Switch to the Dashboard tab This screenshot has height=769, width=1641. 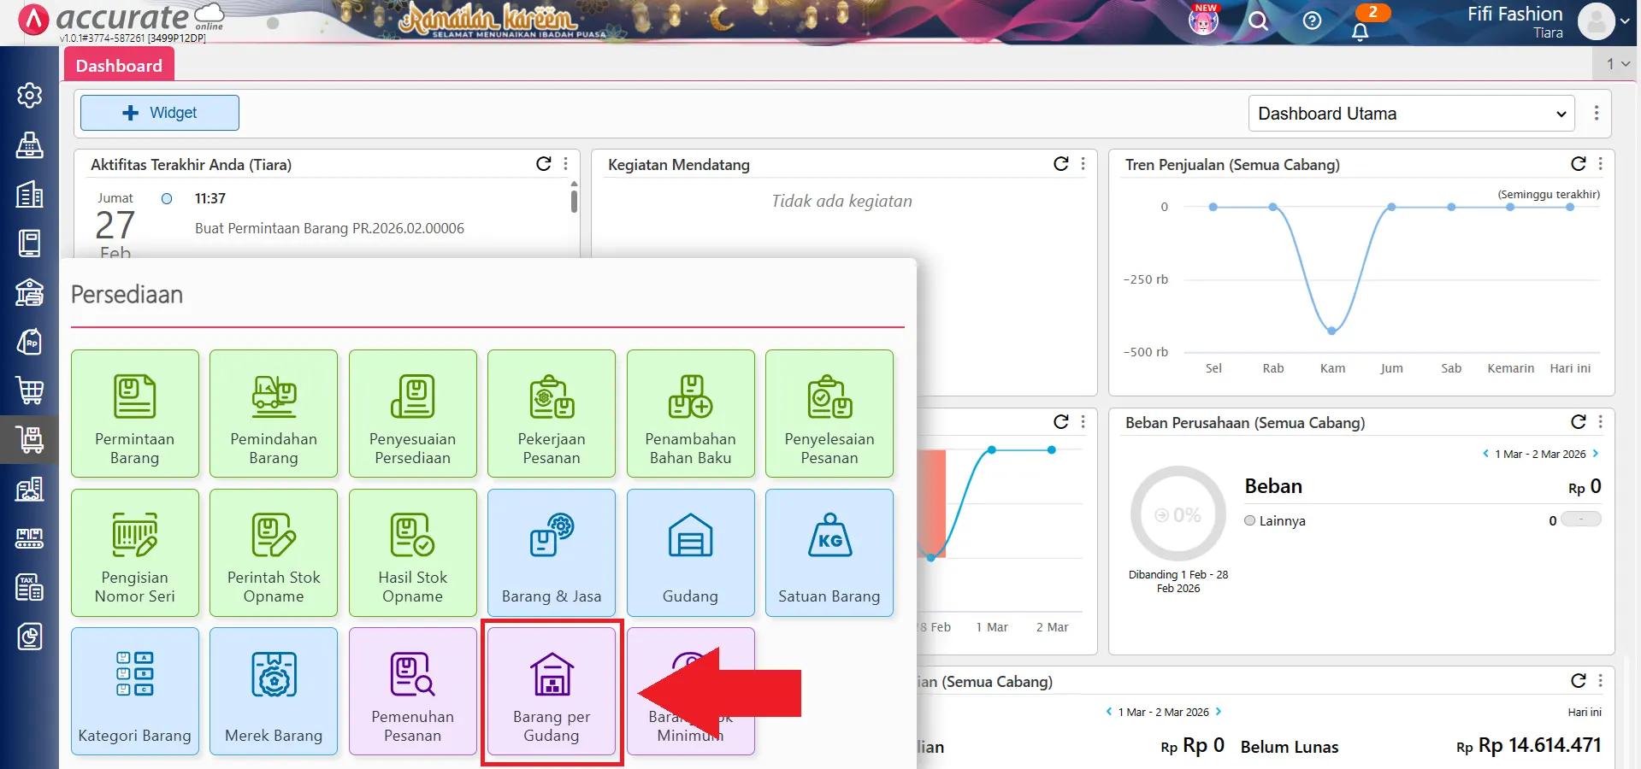[119, 66]
